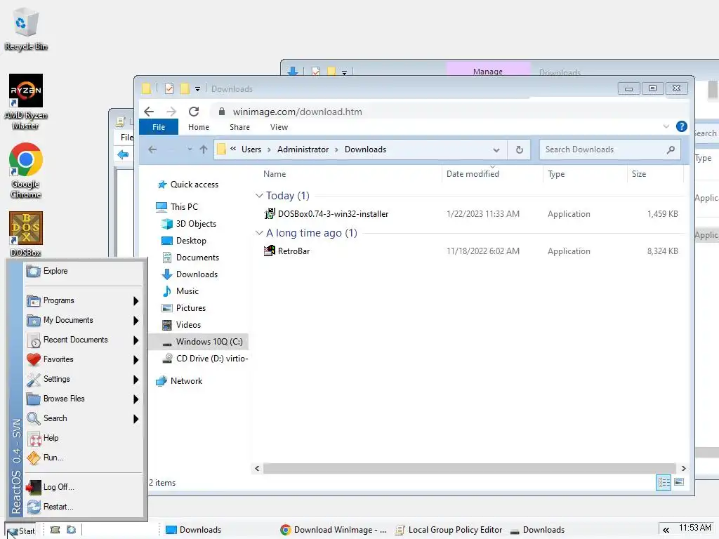Choose Run... from the start menu
This screenshot has height=539, width=719.
point(83,458)
